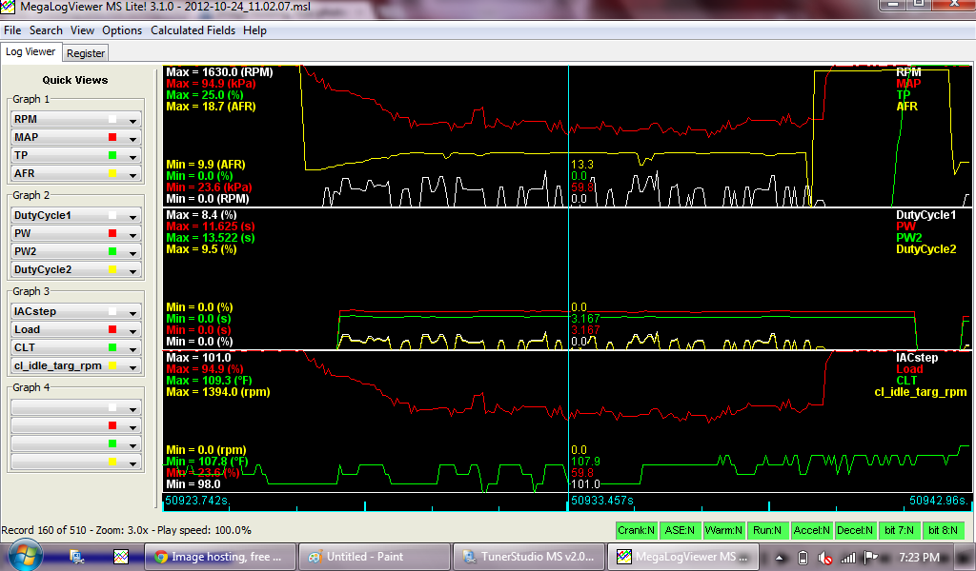Open the Search menu

click(46, 30)
